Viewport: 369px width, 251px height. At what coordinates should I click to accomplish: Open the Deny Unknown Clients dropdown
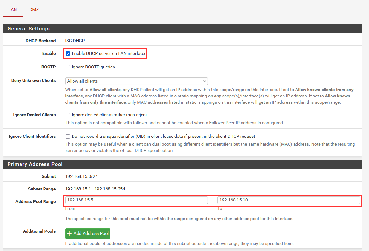[x=136, y=81]
